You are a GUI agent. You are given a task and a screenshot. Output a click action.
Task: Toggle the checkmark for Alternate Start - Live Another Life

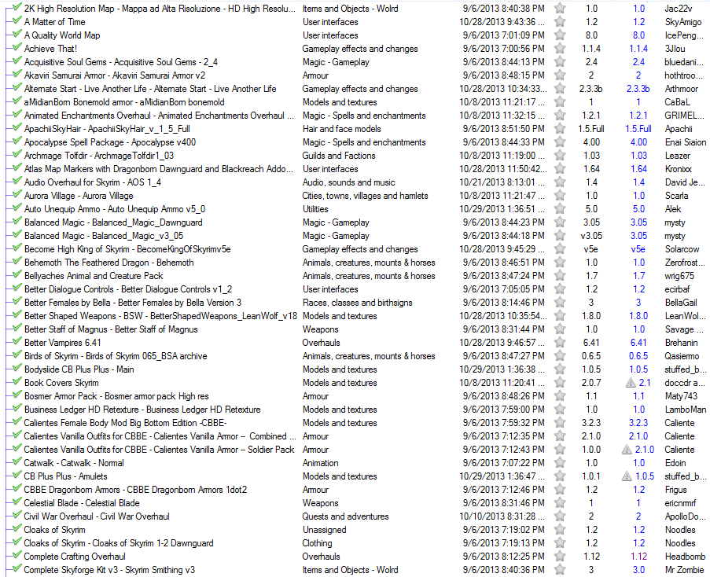click(x=17, y=87)
